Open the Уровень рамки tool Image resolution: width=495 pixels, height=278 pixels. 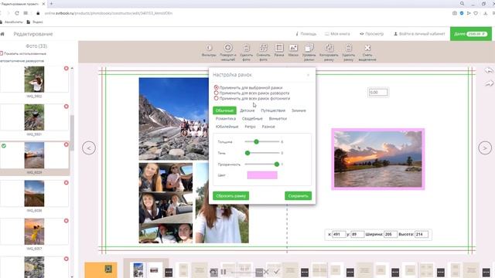click(309, 52)
